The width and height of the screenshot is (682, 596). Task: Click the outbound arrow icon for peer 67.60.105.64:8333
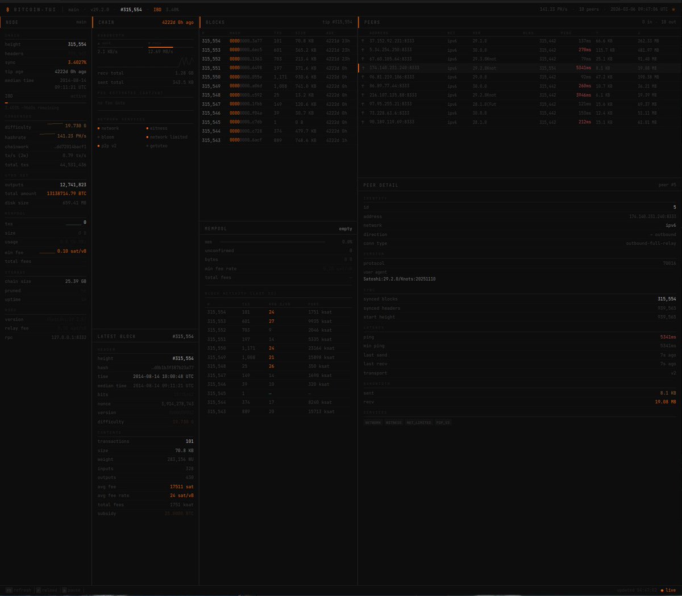click(363, 59)
